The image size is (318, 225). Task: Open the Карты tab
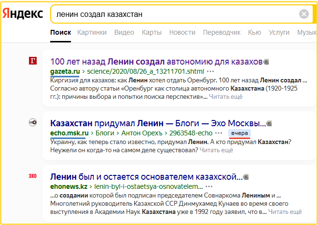click(152, 32)
